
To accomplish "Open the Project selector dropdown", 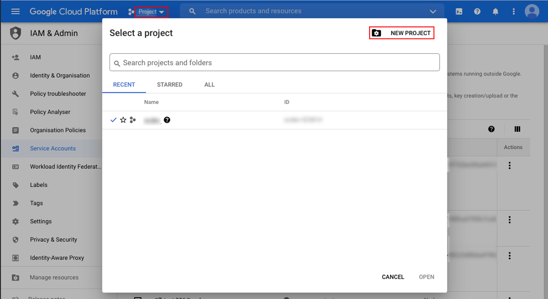I will (151, 12).
